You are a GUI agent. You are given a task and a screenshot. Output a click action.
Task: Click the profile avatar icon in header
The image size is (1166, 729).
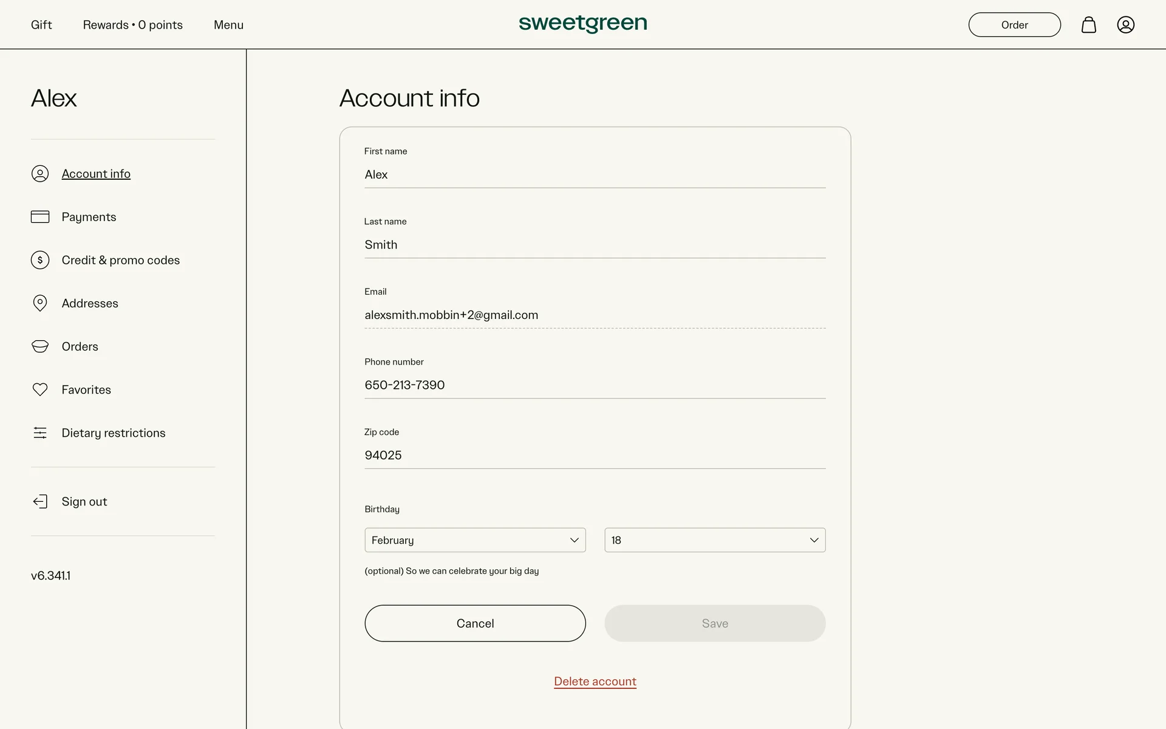tap(1125, 25)
